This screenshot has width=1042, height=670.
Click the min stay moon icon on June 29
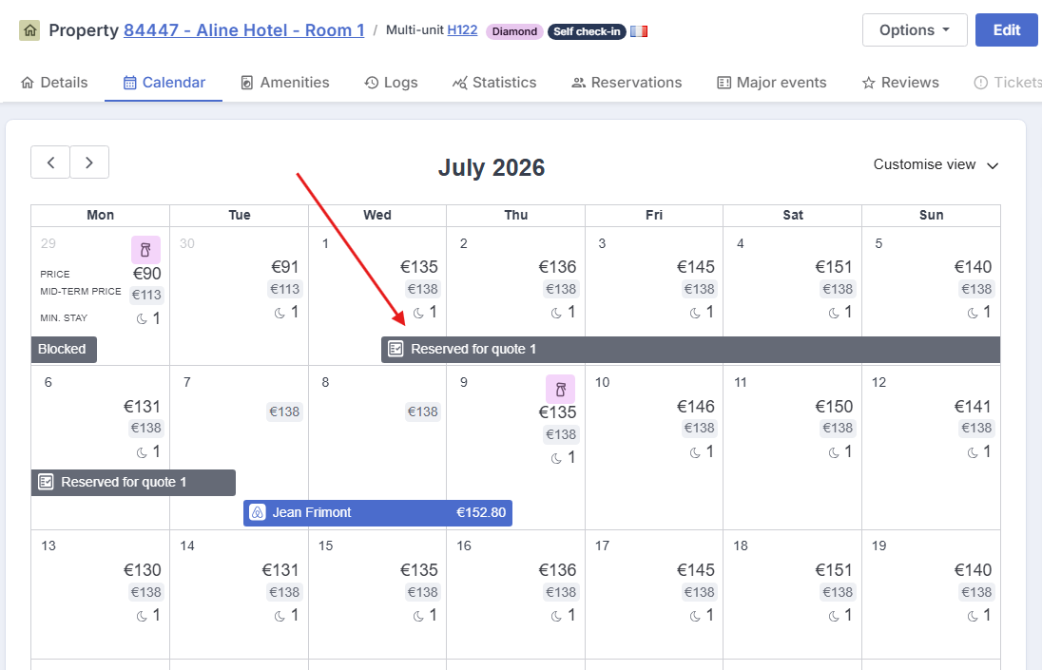[142, 319]
